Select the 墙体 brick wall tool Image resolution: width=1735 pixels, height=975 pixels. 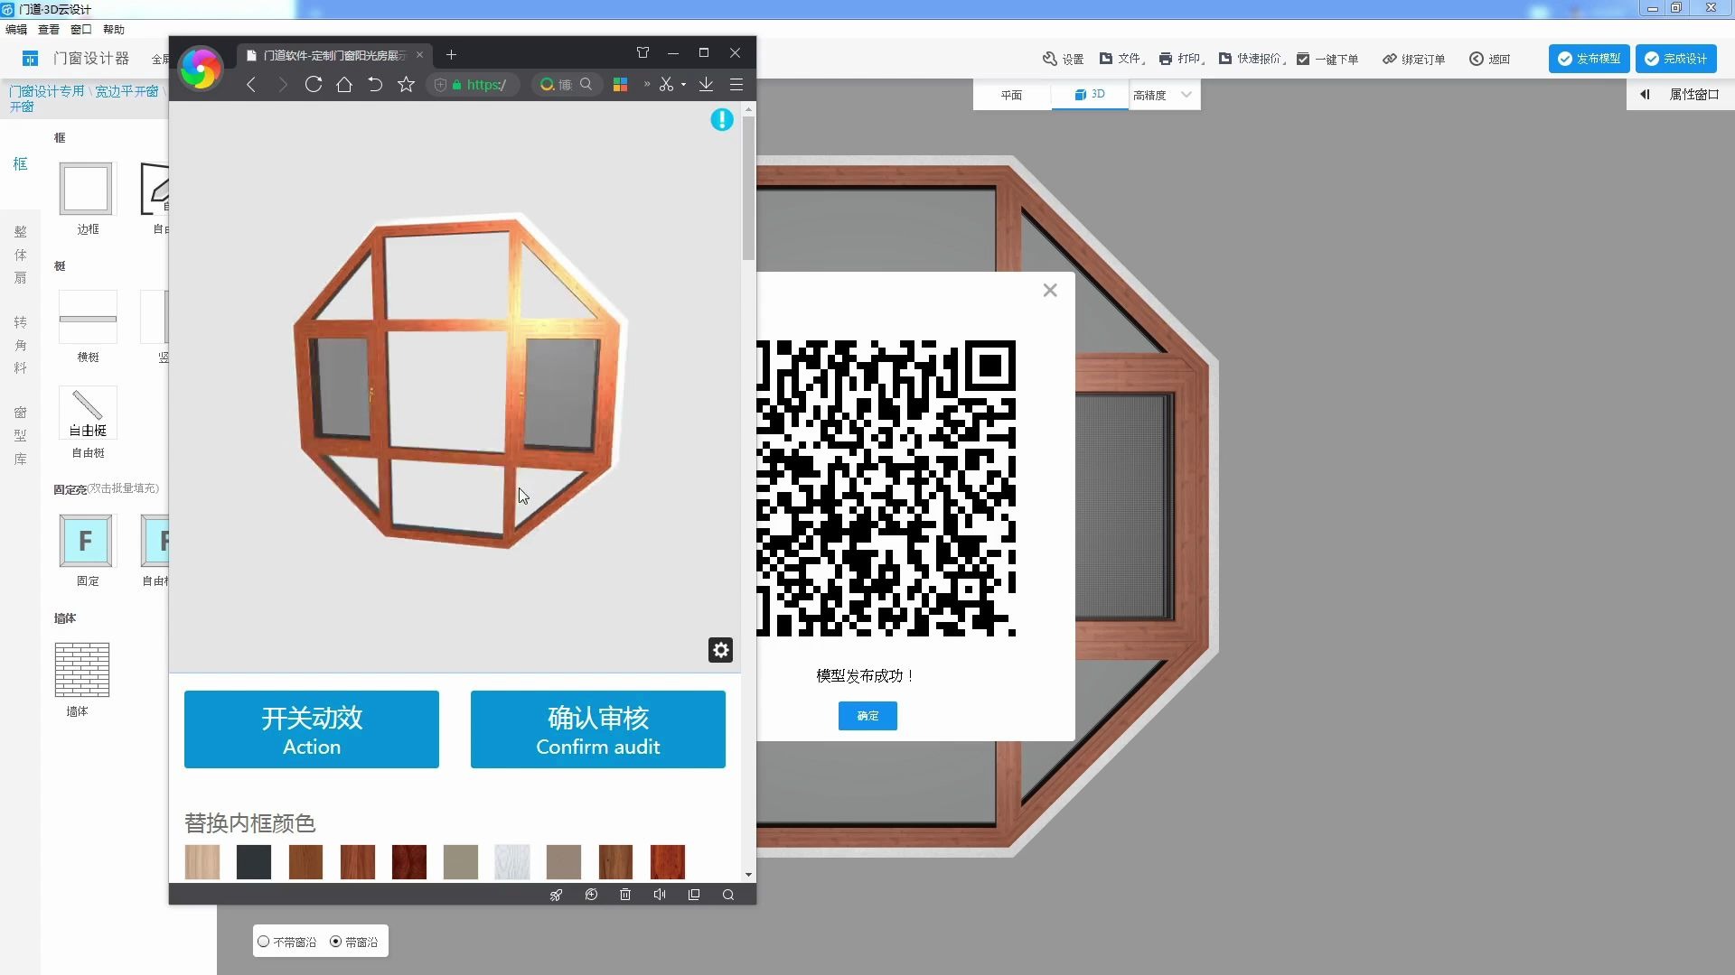(82, 670)
